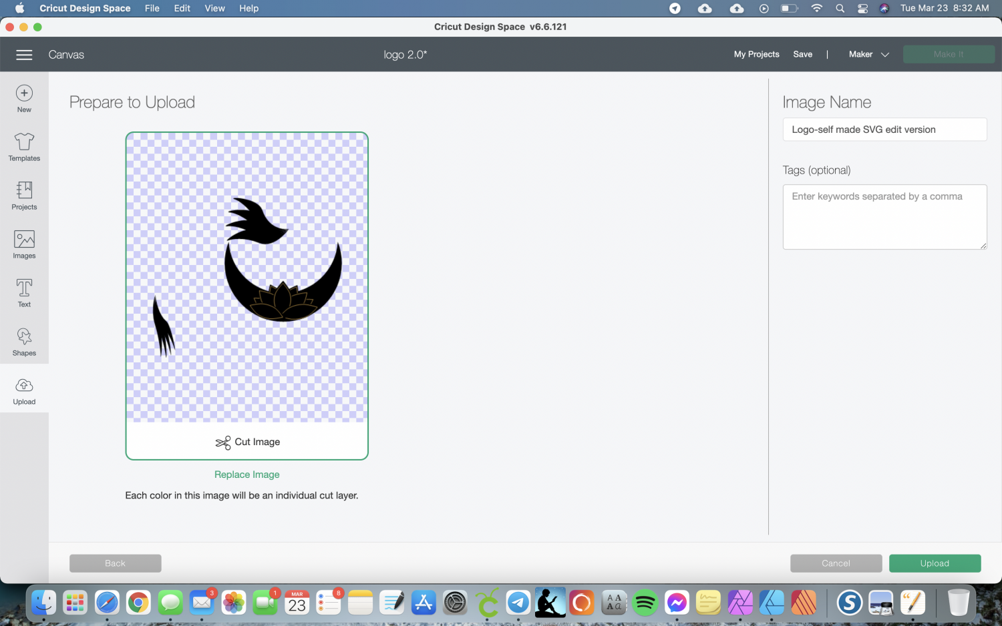Click the Image Name text field
The height and width of the screenshot is (626, 1002).
pos(884,129)
